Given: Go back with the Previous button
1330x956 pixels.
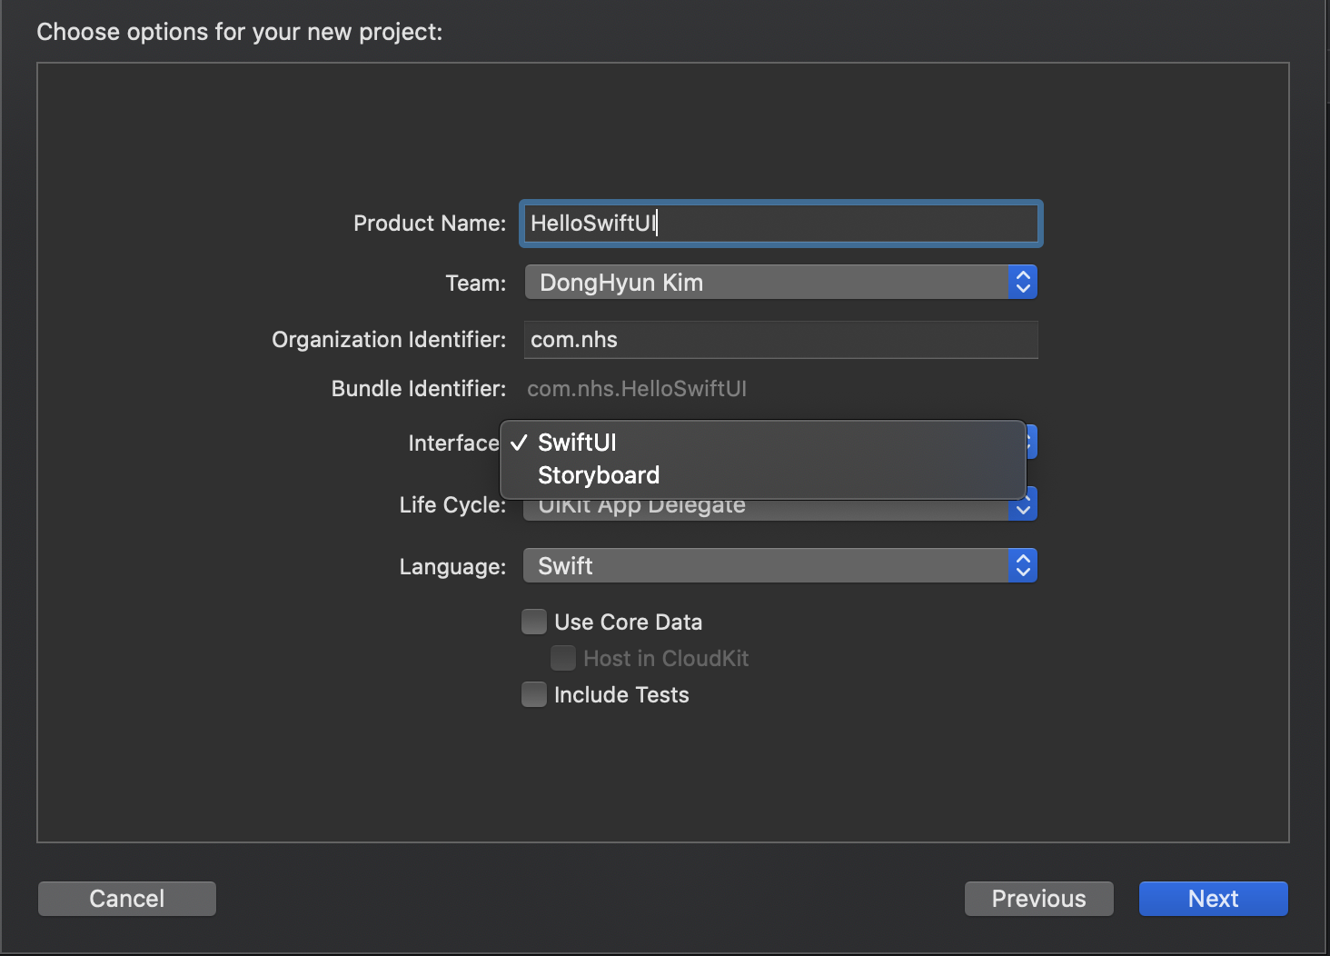Looking at the screenshot, I should pos(1038,899).
